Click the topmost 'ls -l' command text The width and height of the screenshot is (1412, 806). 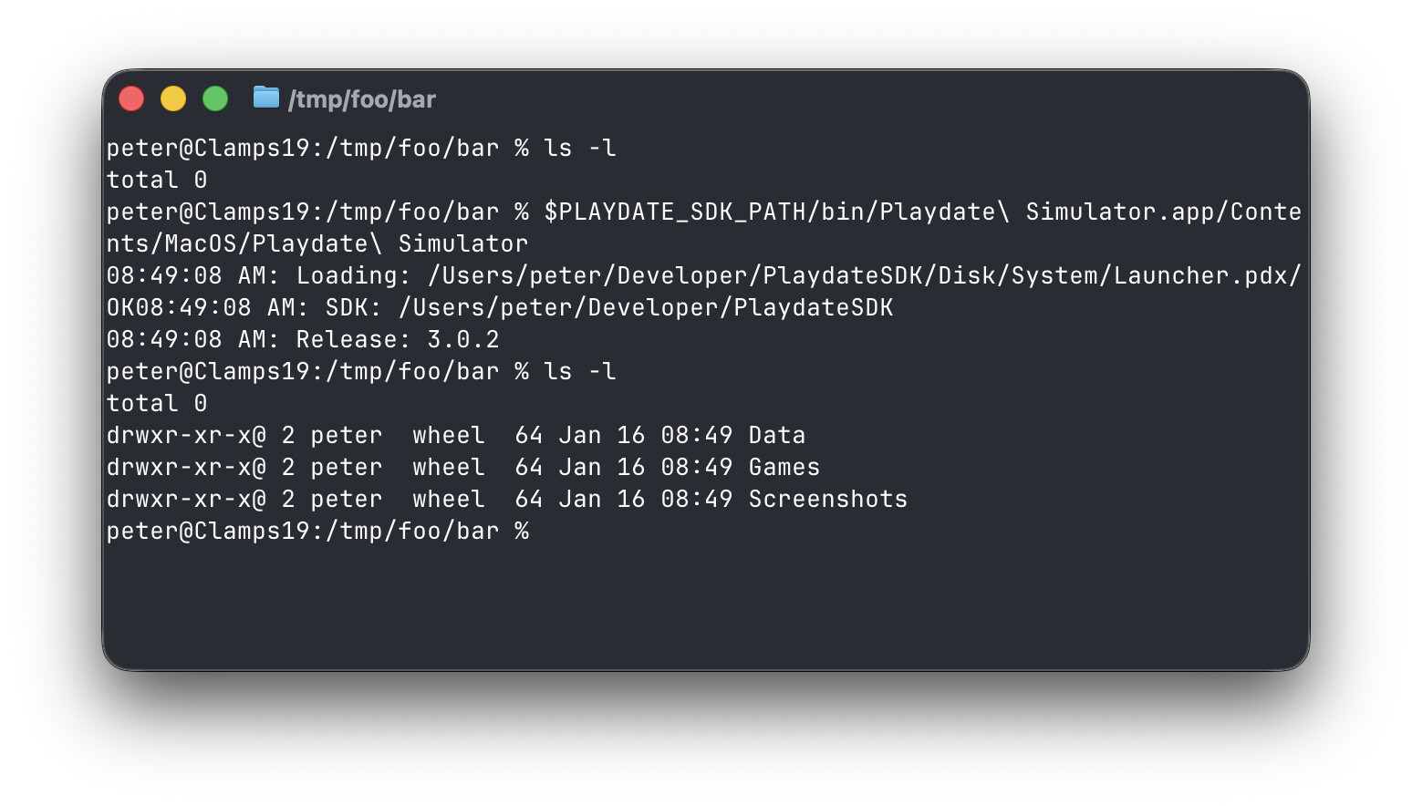pyautogui.click(x=579, y=148)
